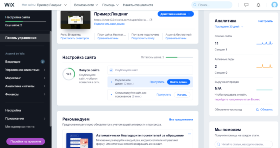
Task: Click the 1/3 progress circle
Action: click(69, 74)
